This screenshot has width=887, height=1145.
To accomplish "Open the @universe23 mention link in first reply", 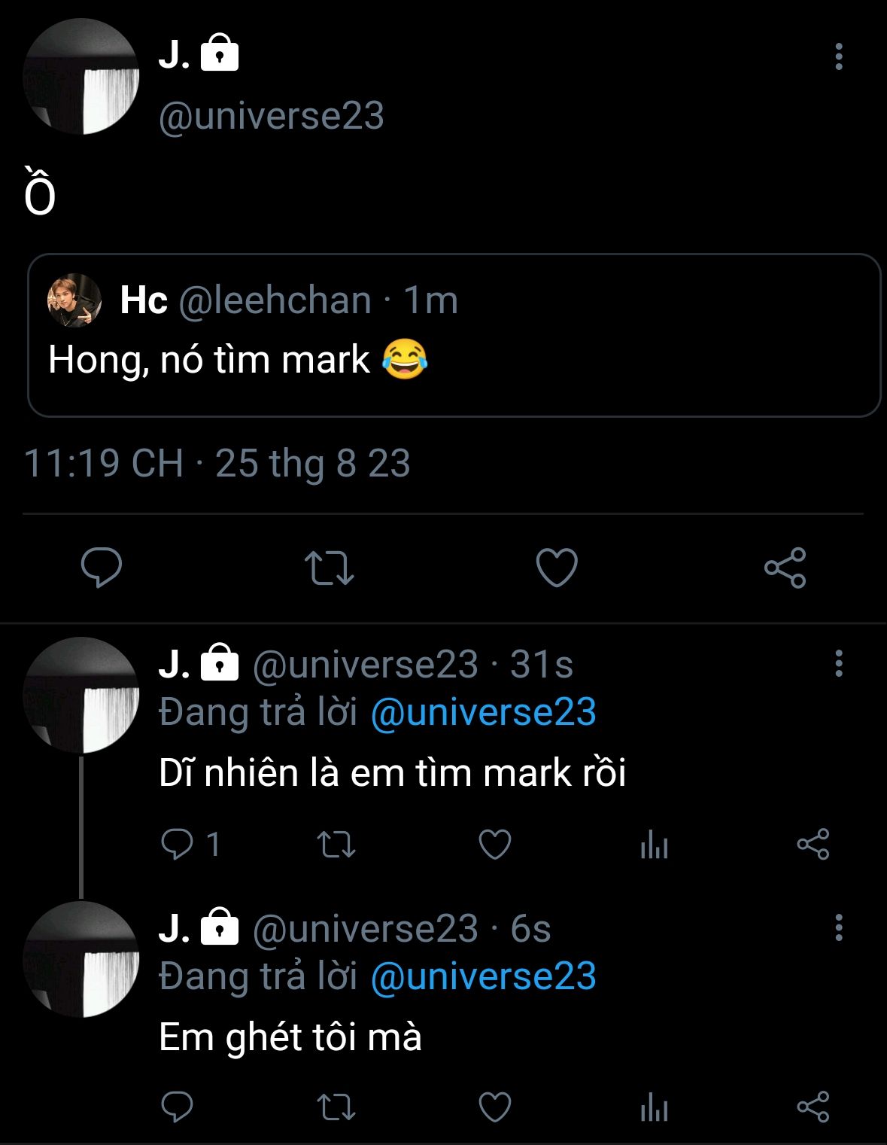I will (483, 712).
